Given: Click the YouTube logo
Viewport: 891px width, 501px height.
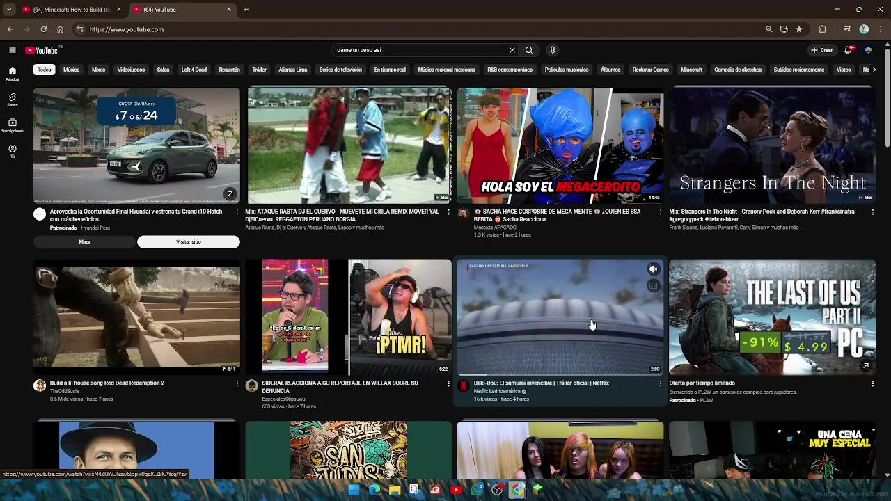Looking at the screenshot, I should click(x=42, y=50).
